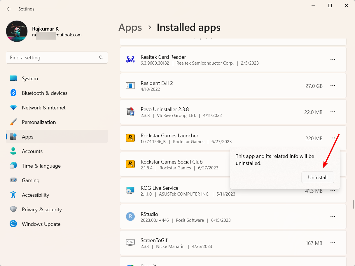The height and width of the screenshot is (266, 355).
Task: Open Accessibility settings
Action: [x=57, y=195]
